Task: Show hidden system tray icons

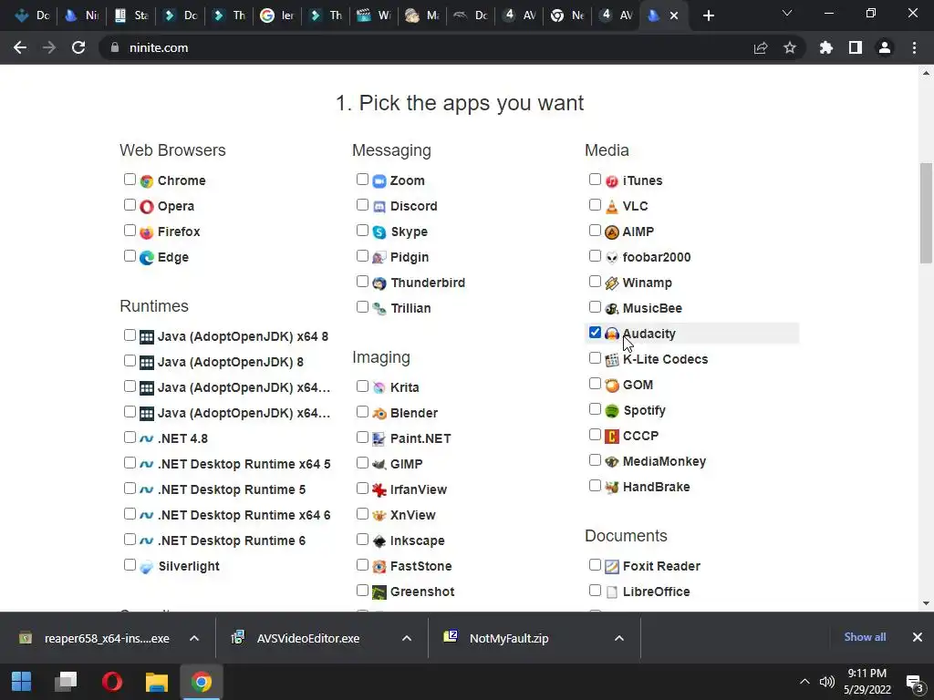Action: coord(804,682)
